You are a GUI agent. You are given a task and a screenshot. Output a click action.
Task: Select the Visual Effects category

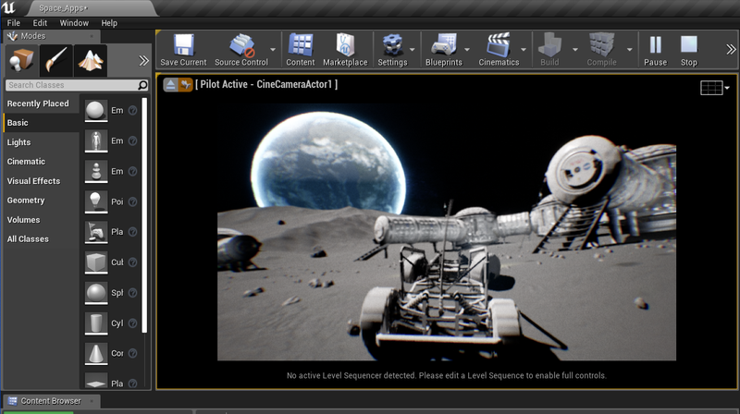33,181
